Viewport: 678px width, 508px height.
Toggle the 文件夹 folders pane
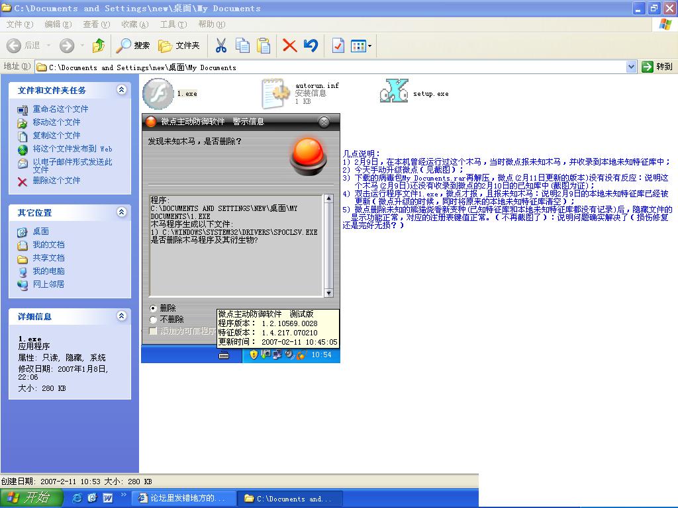coord(179,46)
